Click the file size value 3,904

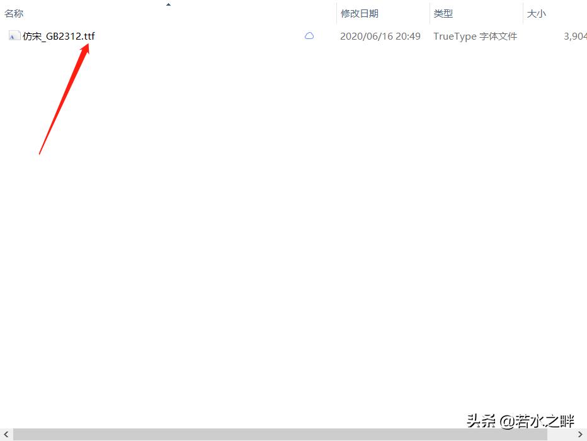(574, 36)
